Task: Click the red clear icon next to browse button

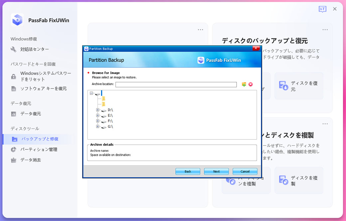Action: click(251, 84)
